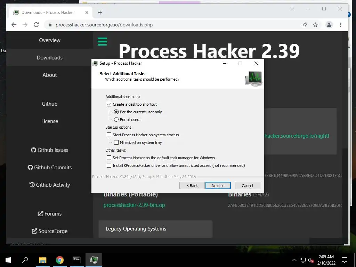
Task: Open Forums external link
Action: 50,214
